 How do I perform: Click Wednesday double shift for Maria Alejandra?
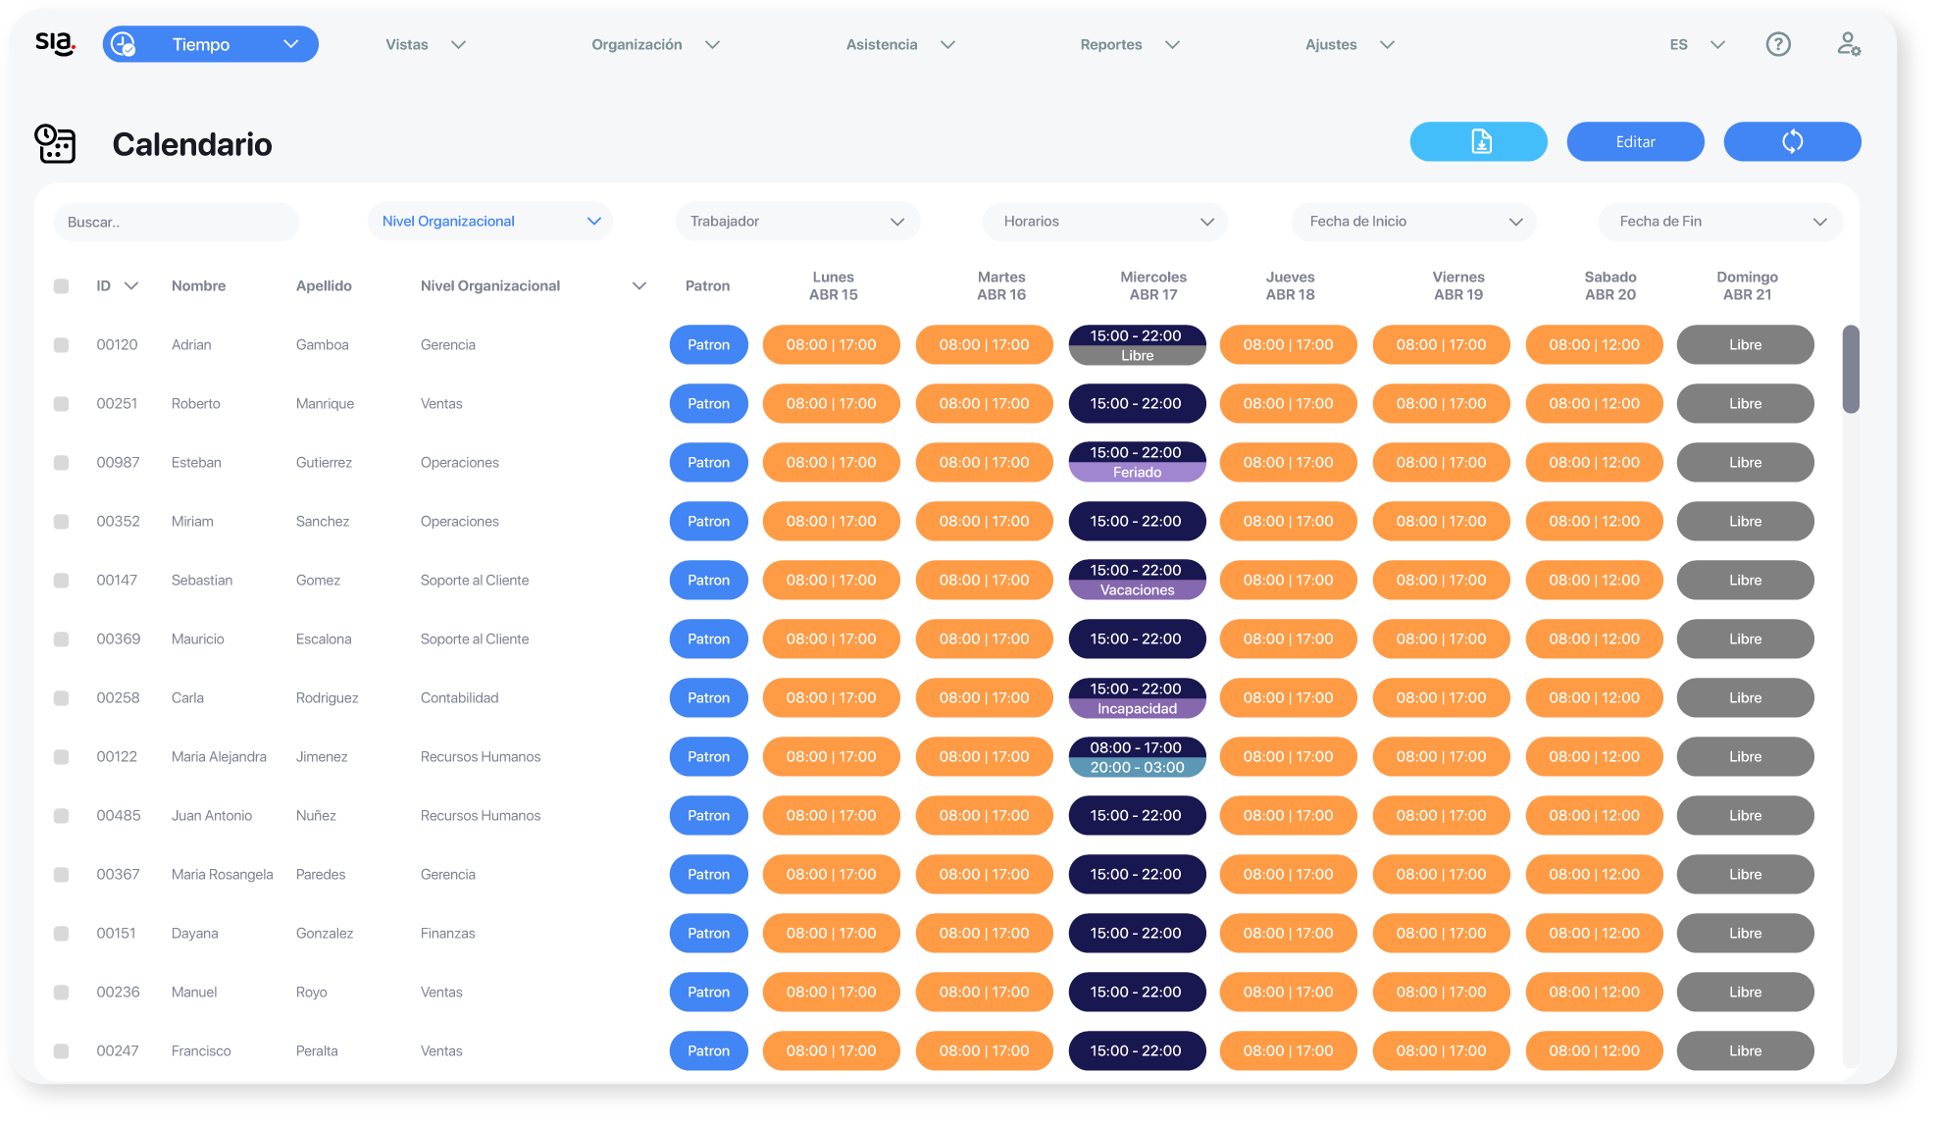point(1138,757)
